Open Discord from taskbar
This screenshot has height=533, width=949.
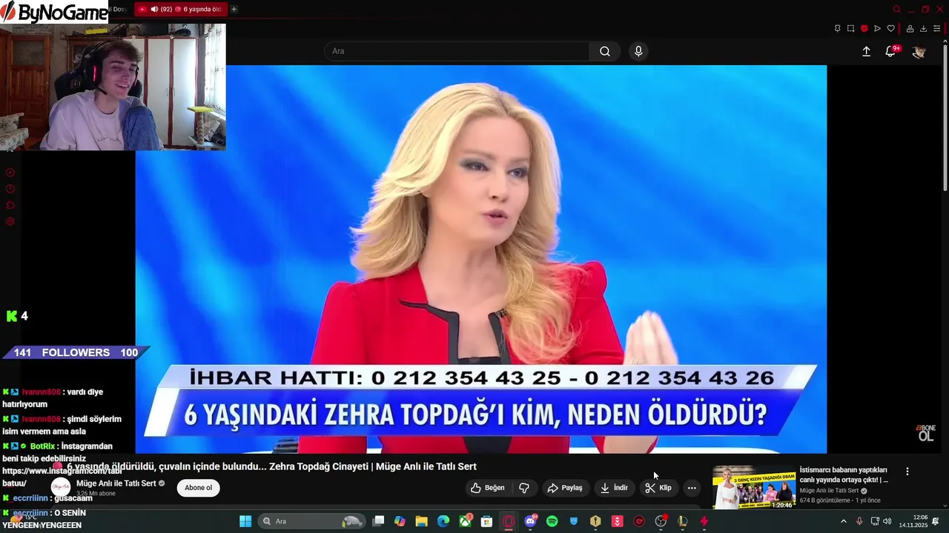(x=530, y=521)
